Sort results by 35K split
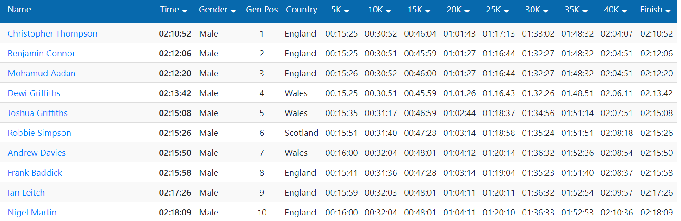This screenshot has width=681, height=221. [x=585, y=11]
